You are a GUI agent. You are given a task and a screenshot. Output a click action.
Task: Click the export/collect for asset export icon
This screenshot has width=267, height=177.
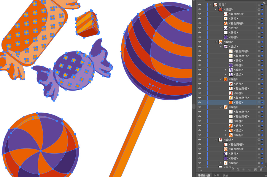click(x=232, y=170)
